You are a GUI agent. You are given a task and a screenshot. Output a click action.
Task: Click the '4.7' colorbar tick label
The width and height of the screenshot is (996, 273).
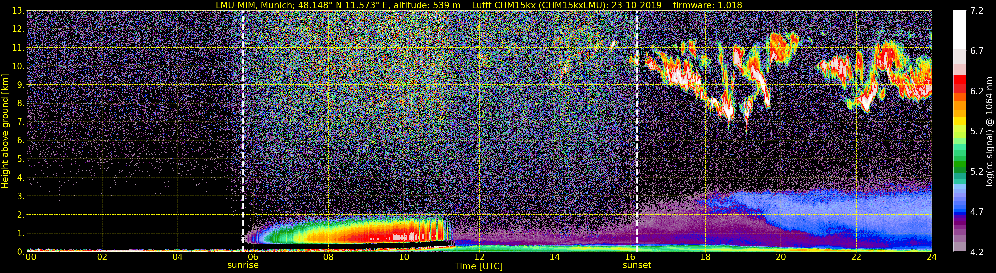click(x=977, y=212)
